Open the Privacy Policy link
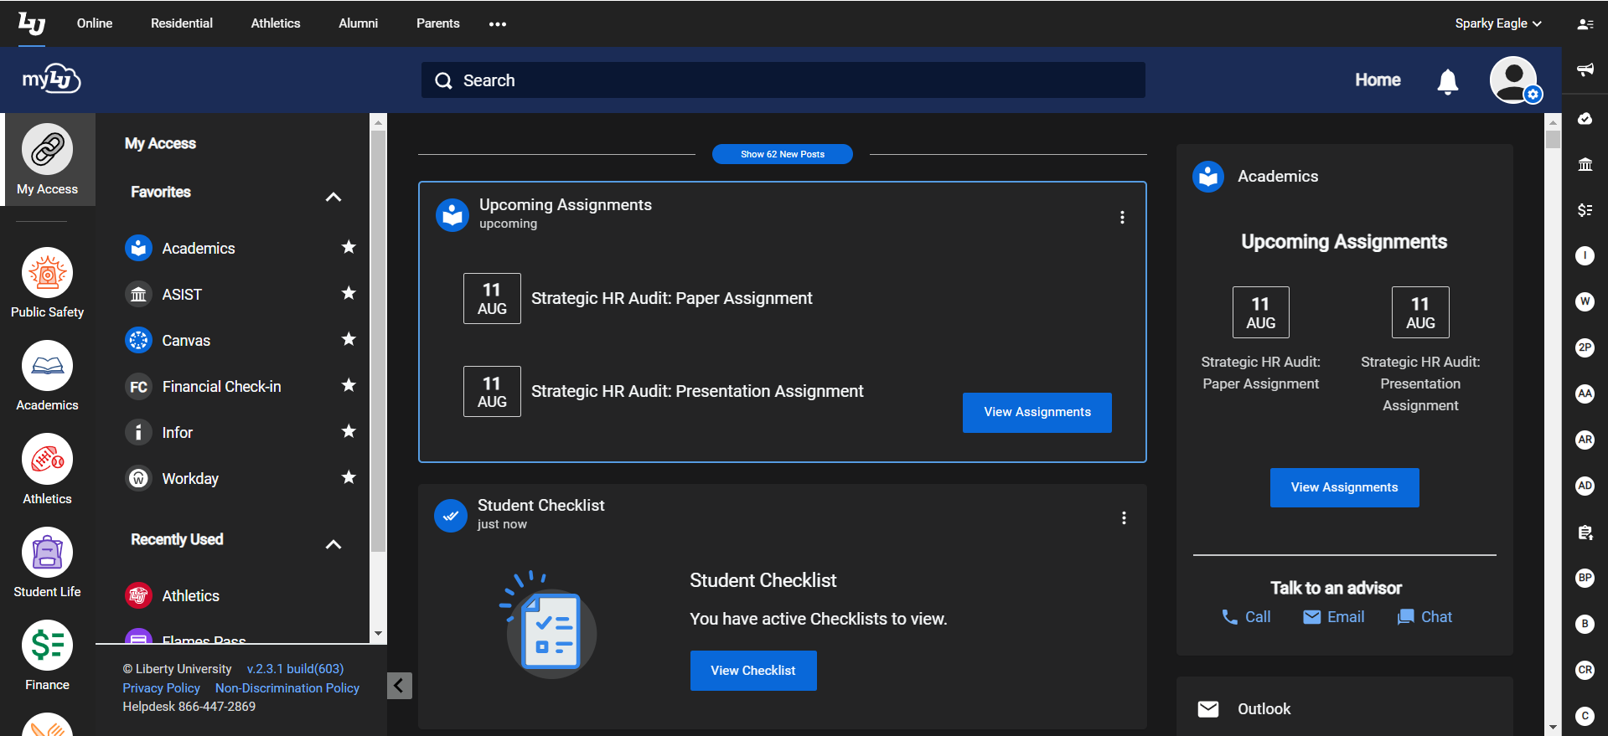1608x736 pixels. [x=162, y=688]
